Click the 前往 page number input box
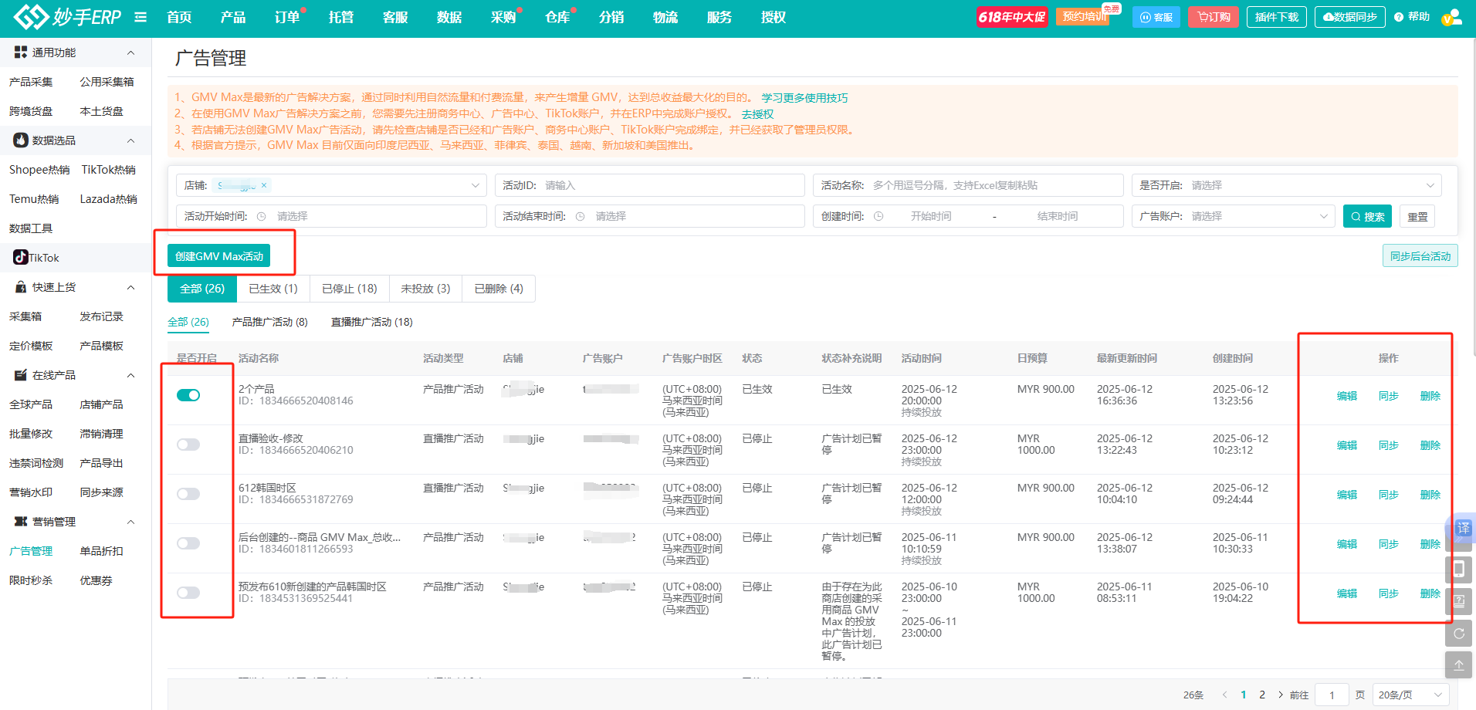Screen dimensions: 1476x710 [x=1332, y=695]
